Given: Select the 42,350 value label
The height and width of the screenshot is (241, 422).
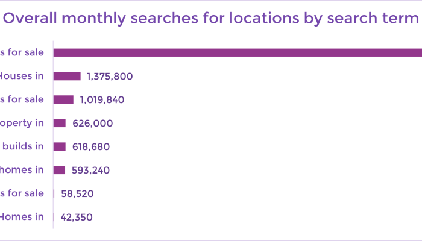Looking at the screenshot, I should point(77,217).
